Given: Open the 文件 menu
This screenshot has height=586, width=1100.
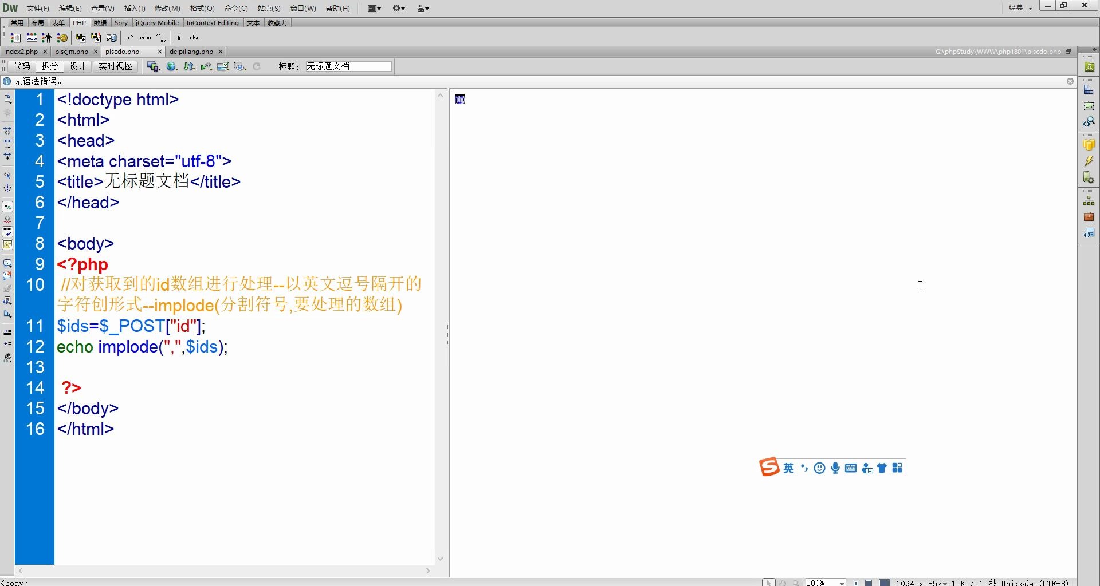Looking at the screenshot, I should [38, 8].
